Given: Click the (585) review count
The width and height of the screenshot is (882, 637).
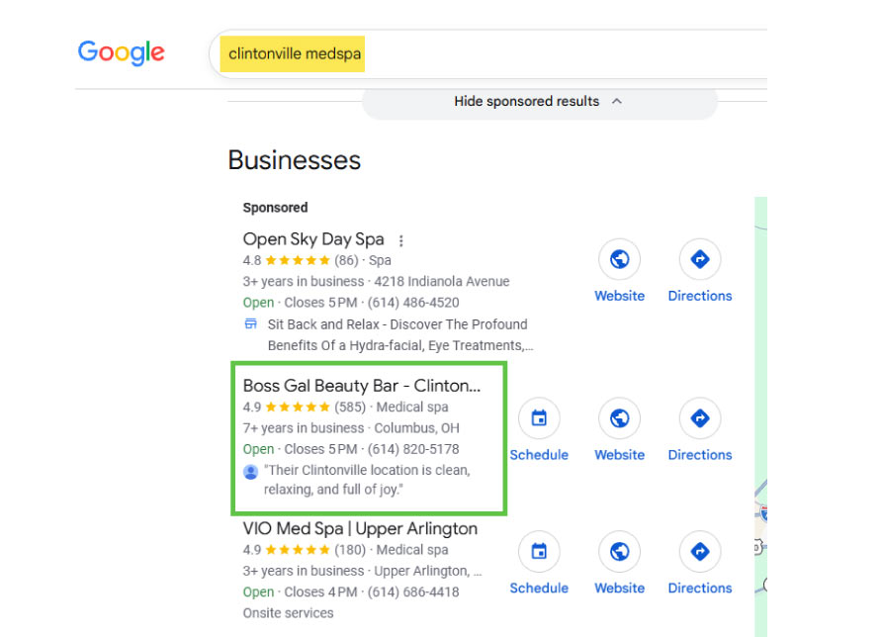Looking at the screenshot, I should [x=350, y=407].
